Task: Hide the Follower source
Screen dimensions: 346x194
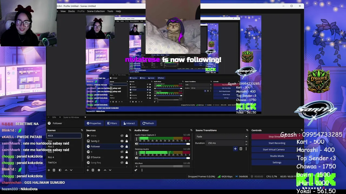Action: [122, 147]
